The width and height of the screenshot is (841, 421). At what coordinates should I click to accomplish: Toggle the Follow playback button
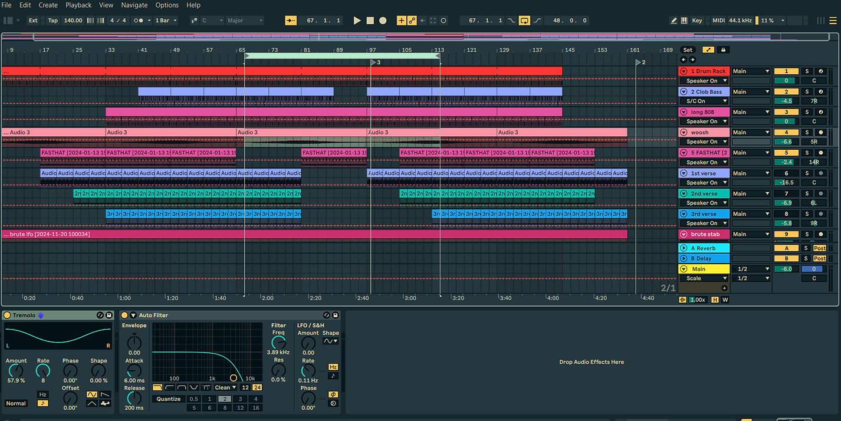tap(291, 21)
